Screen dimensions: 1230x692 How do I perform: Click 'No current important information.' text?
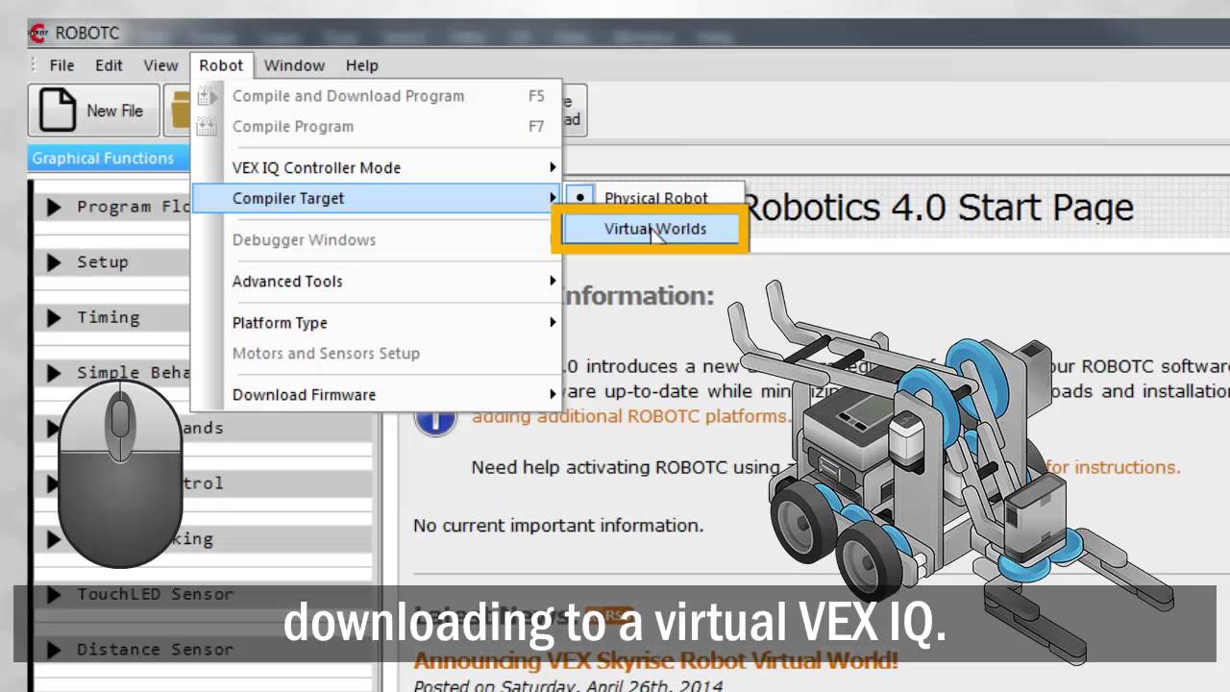pos(558,526)
